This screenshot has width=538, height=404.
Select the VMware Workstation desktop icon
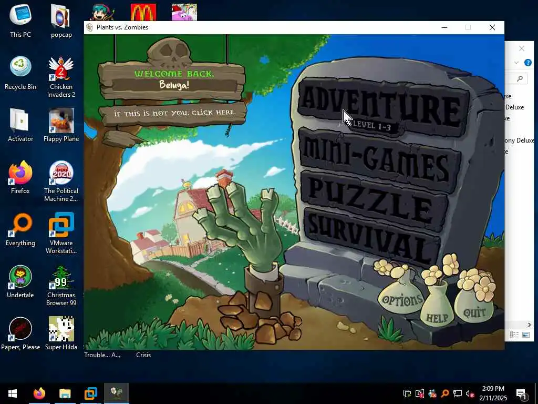(x=61, y=233)
